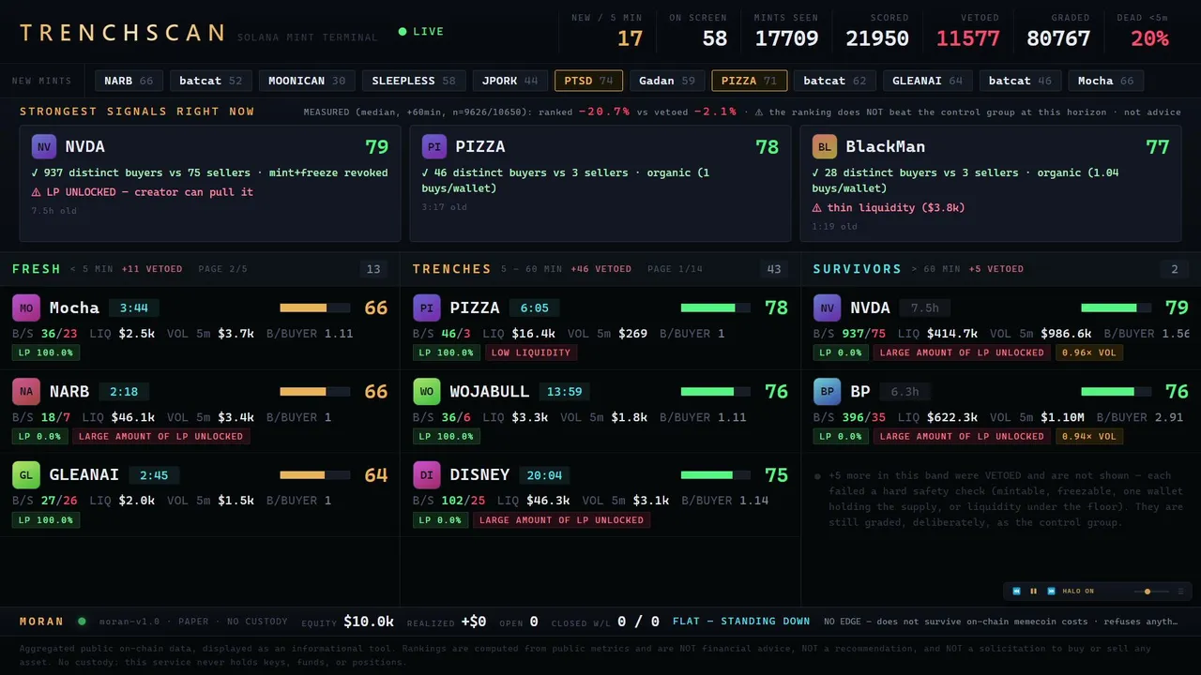Select the NARB 66 new mint chip
Screen dimensions: 1201x675
tap(129, 81)
